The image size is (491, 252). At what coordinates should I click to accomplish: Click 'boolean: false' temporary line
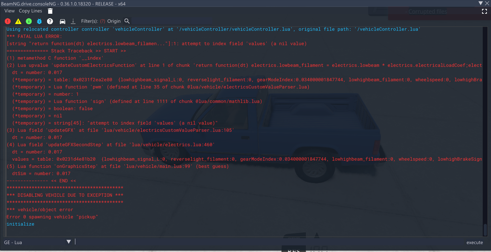(52, 108)
